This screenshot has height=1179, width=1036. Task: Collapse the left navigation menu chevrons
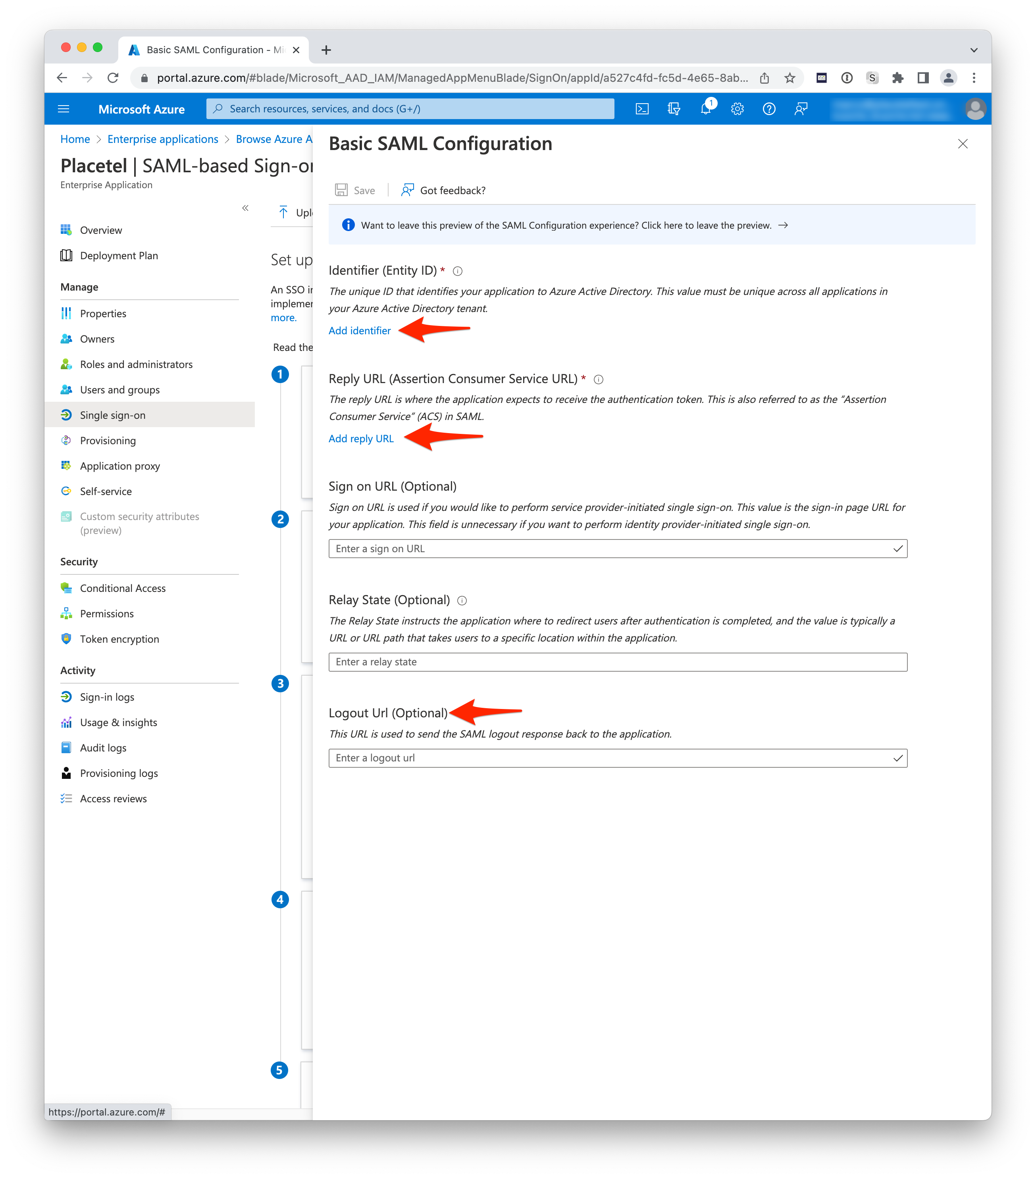click(x=245, y=208)
